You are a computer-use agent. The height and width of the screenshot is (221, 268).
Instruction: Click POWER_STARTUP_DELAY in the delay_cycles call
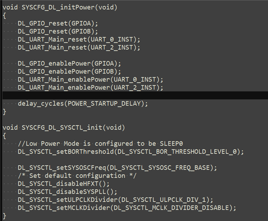click(x=104, y=104)
